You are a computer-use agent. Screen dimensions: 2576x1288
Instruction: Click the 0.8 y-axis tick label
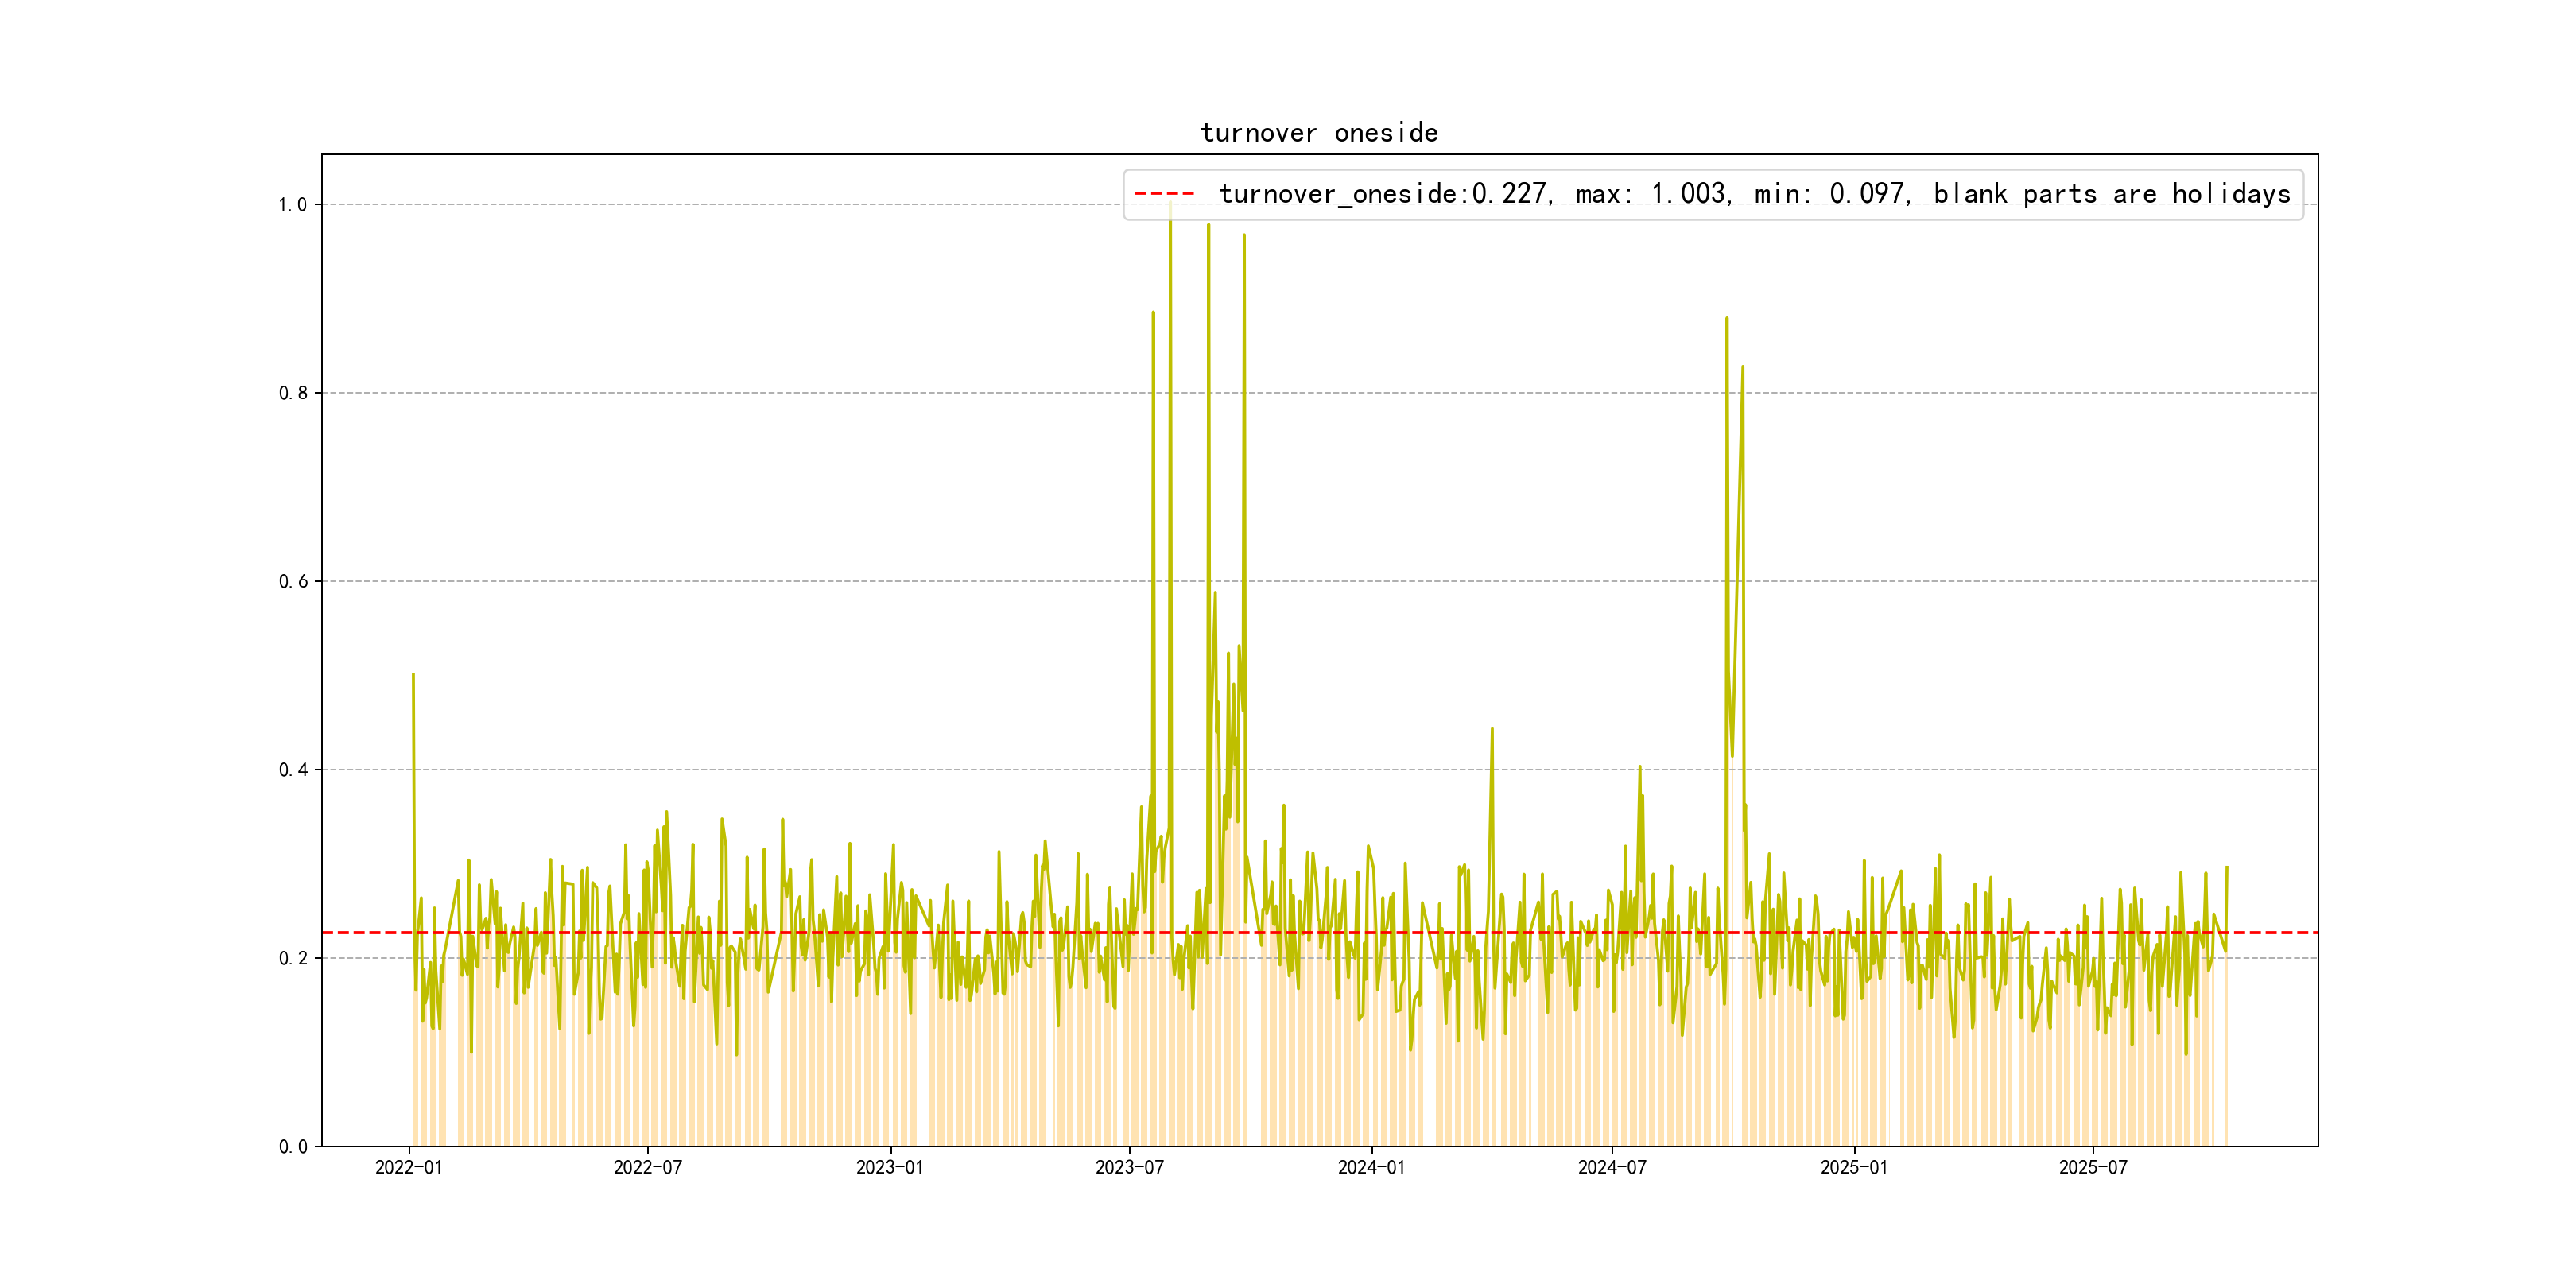pos(293,393)
